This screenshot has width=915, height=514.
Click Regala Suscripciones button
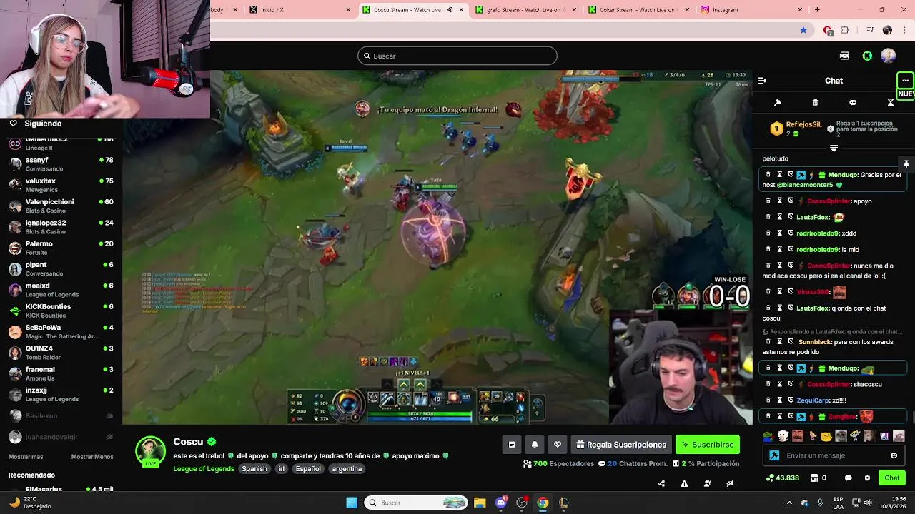pos(620,445)
